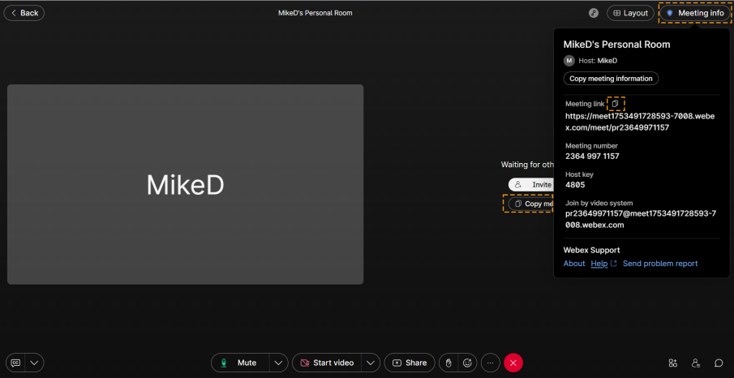The height and width of the screenshot is (378, 734).
Task: End the meeting with red X button
Action: point(513,363)
